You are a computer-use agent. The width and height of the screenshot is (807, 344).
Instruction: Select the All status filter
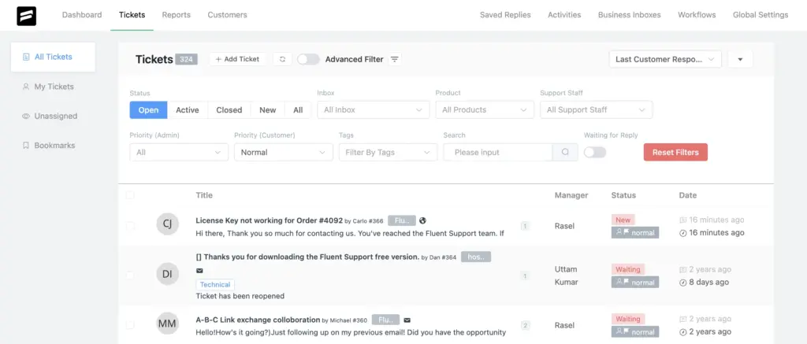point(298,110)
